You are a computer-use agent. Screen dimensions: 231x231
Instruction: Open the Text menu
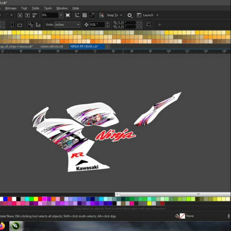[24, 8]
